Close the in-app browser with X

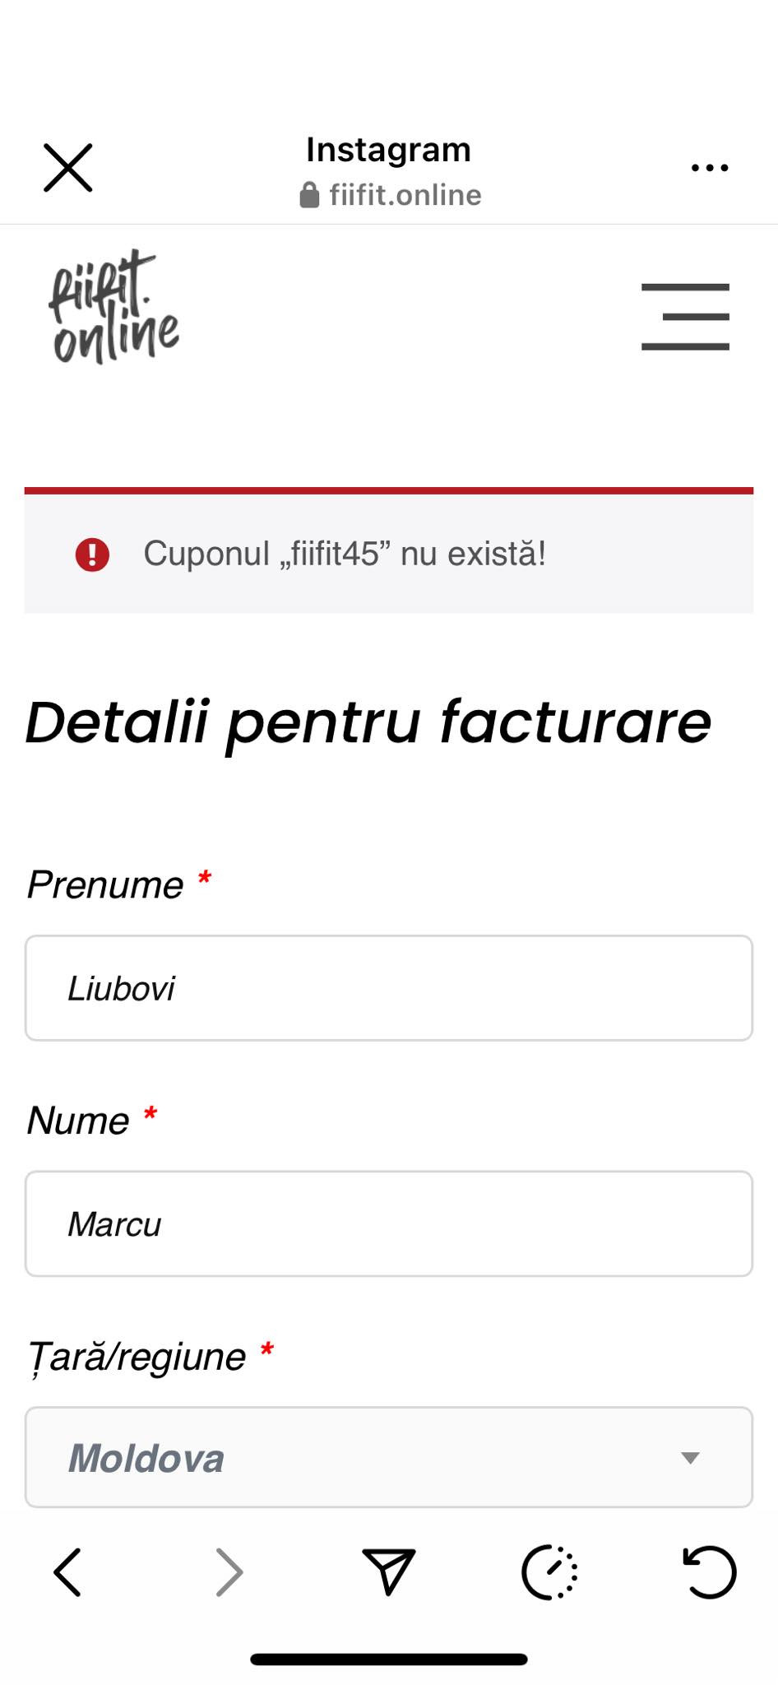click(x=68, y=168)
